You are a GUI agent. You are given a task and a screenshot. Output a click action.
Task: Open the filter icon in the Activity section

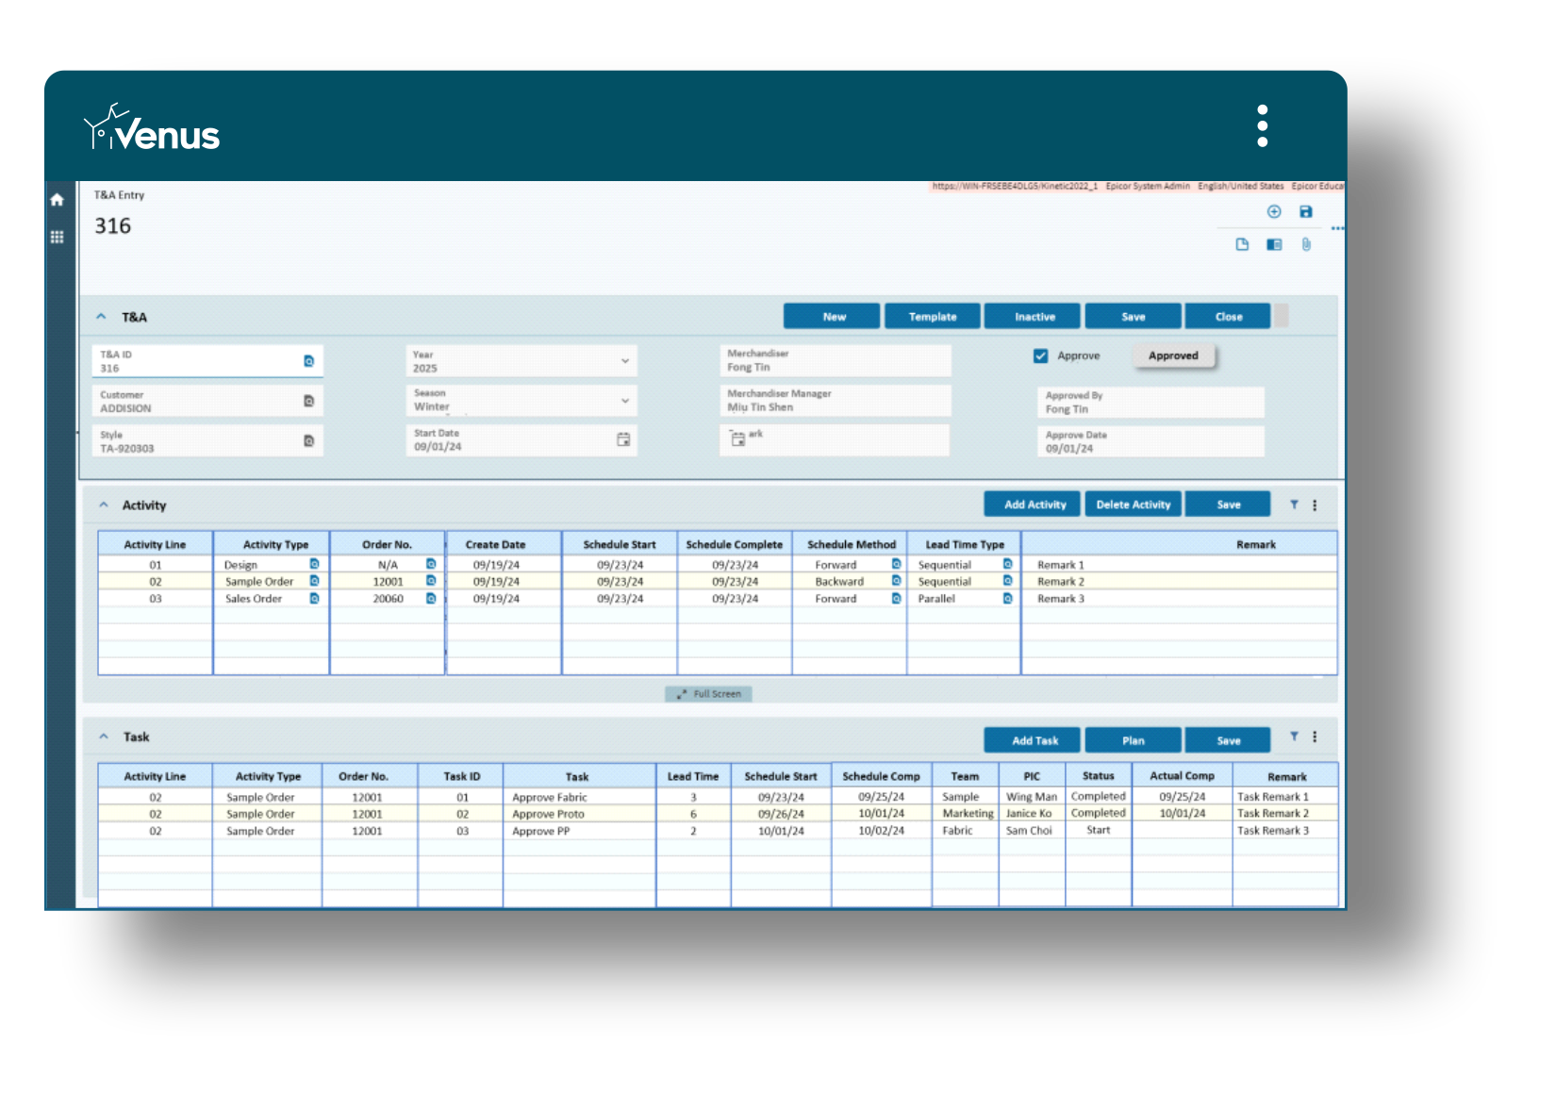[1294, 505]
